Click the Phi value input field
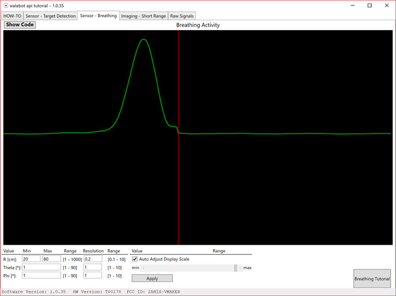Image resolution: width=396 pixels, height=296 pixels. pyautogui.click(x=42, y=275)
